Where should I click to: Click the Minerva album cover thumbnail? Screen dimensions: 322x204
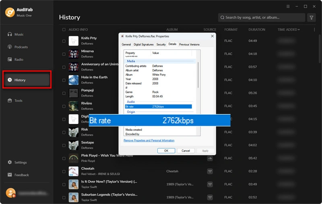click(x=74, y=54)
